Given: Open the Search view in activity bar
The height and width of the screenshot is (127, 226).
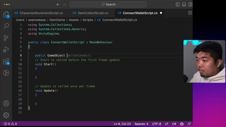Looking at the screenshot, I should point(6,26).
